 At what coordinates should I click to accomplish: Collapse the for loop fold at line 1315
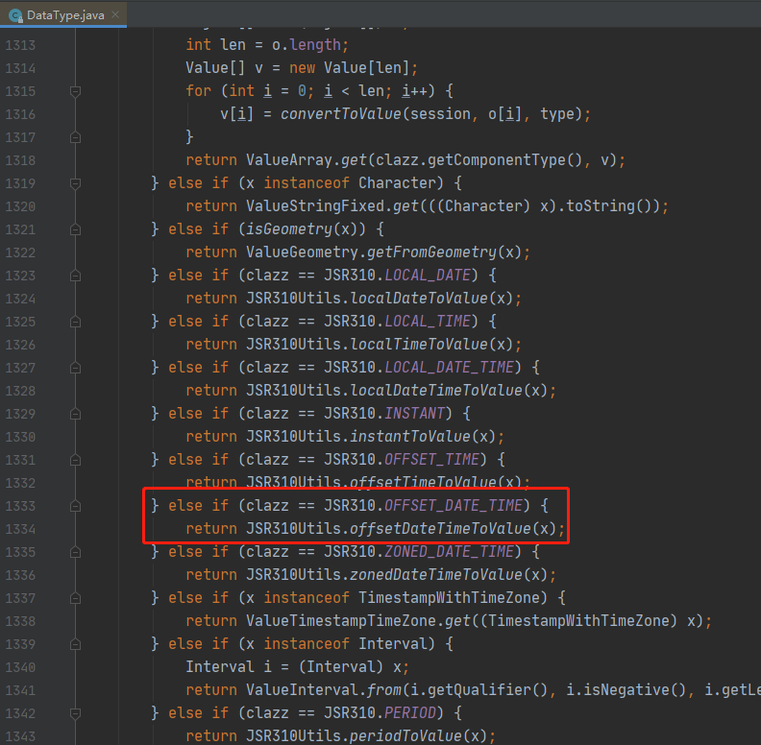tap(75, 91)
